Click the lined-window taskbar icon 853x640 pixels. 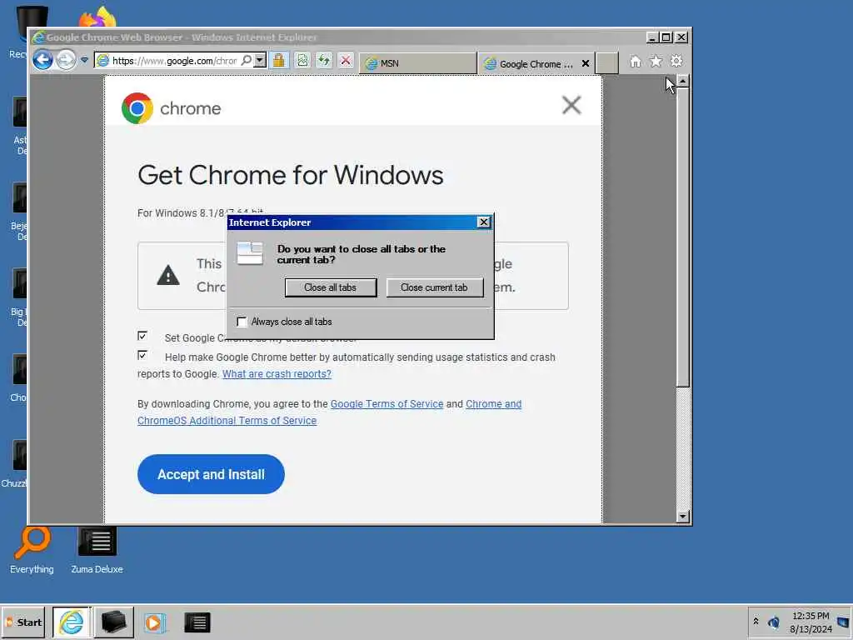(x=197, y=622)
